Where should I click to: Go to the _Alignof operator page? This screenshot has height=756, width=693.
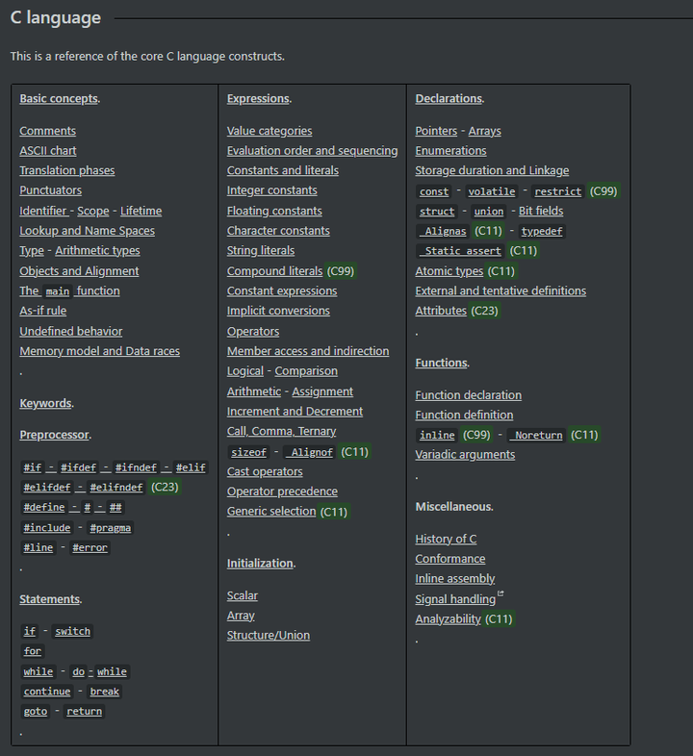(309, 452)
